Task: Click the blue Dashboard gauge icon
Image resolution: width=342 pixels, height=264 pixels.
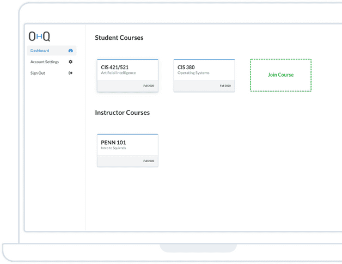Action: click(x=71, y=51)
